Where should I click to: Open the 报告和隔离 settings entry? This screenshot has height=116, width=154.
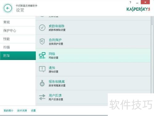(93, 83)
